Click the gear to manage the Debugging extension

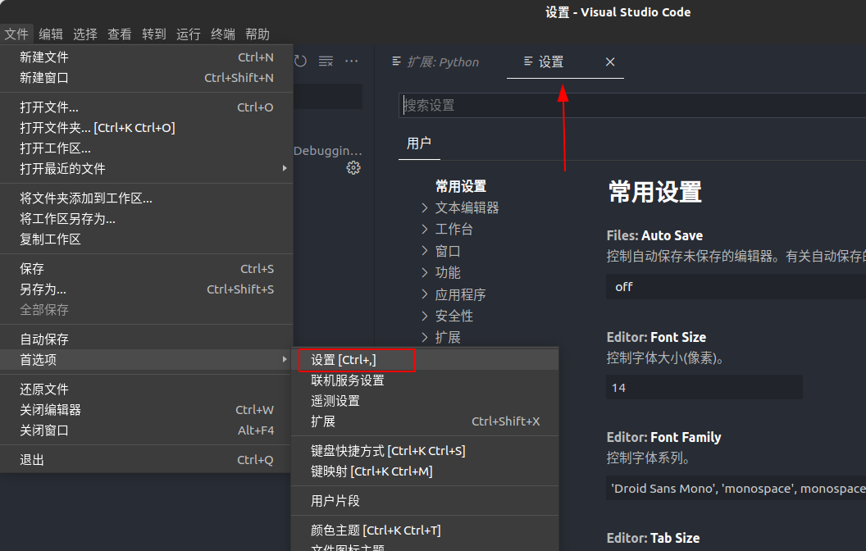click(353, 168)
